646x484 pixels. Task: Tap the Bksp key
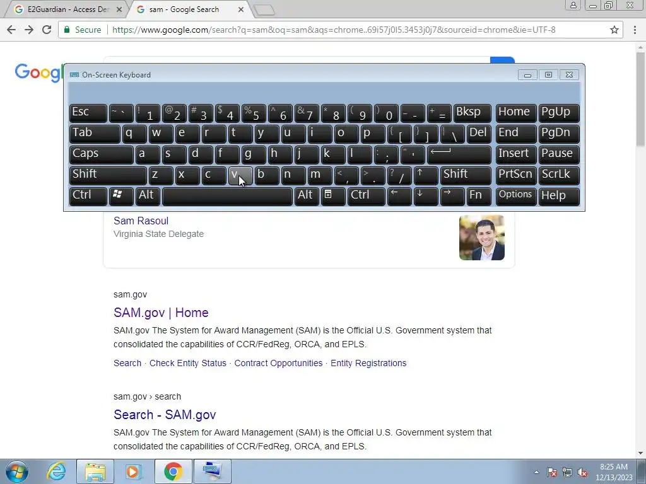click(472, 113)
